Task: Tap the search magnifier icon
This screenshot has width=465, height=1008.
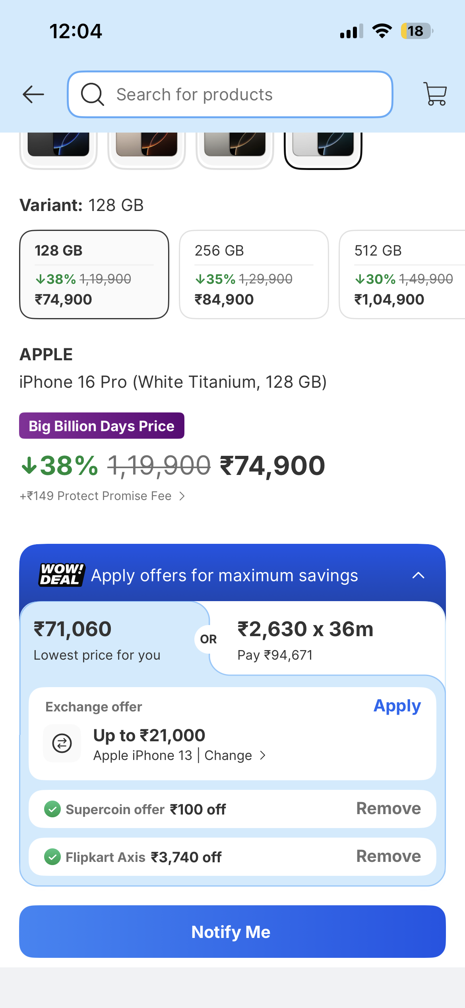Action: tap(92, 94)
